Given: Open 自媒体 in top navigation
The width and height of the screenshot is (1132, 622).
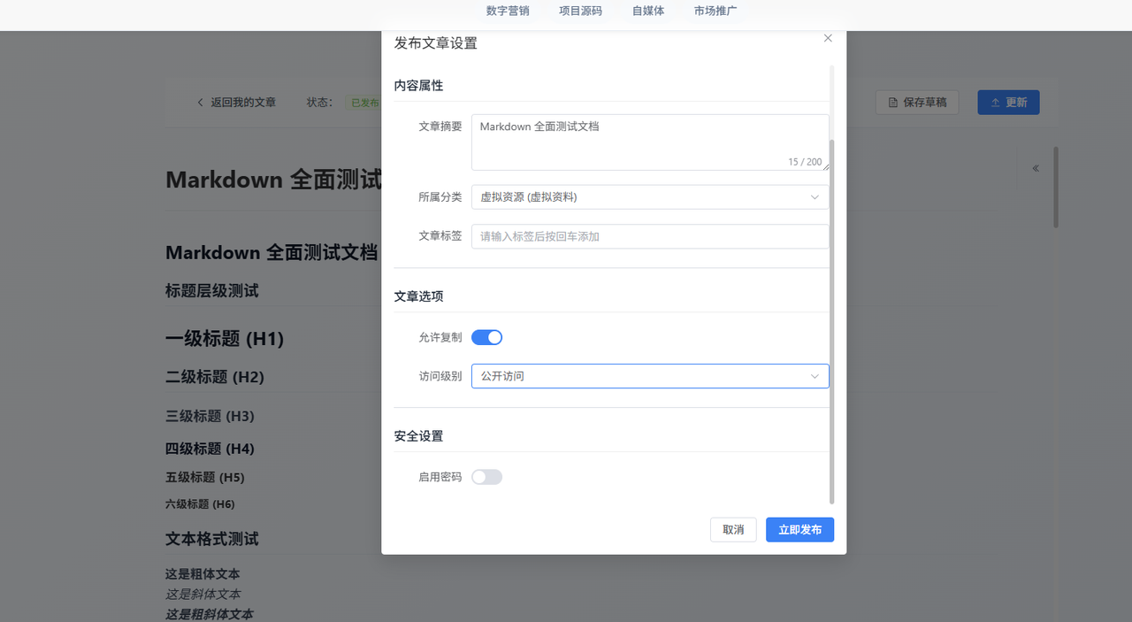Looking at the screenshot, I should click(x=648, y=12).
